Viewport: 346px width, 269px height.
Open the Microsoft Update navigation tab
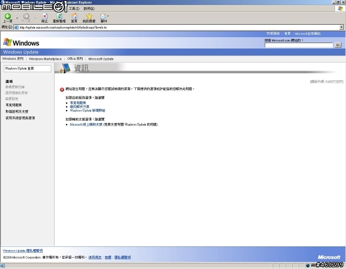pos(101,59)
